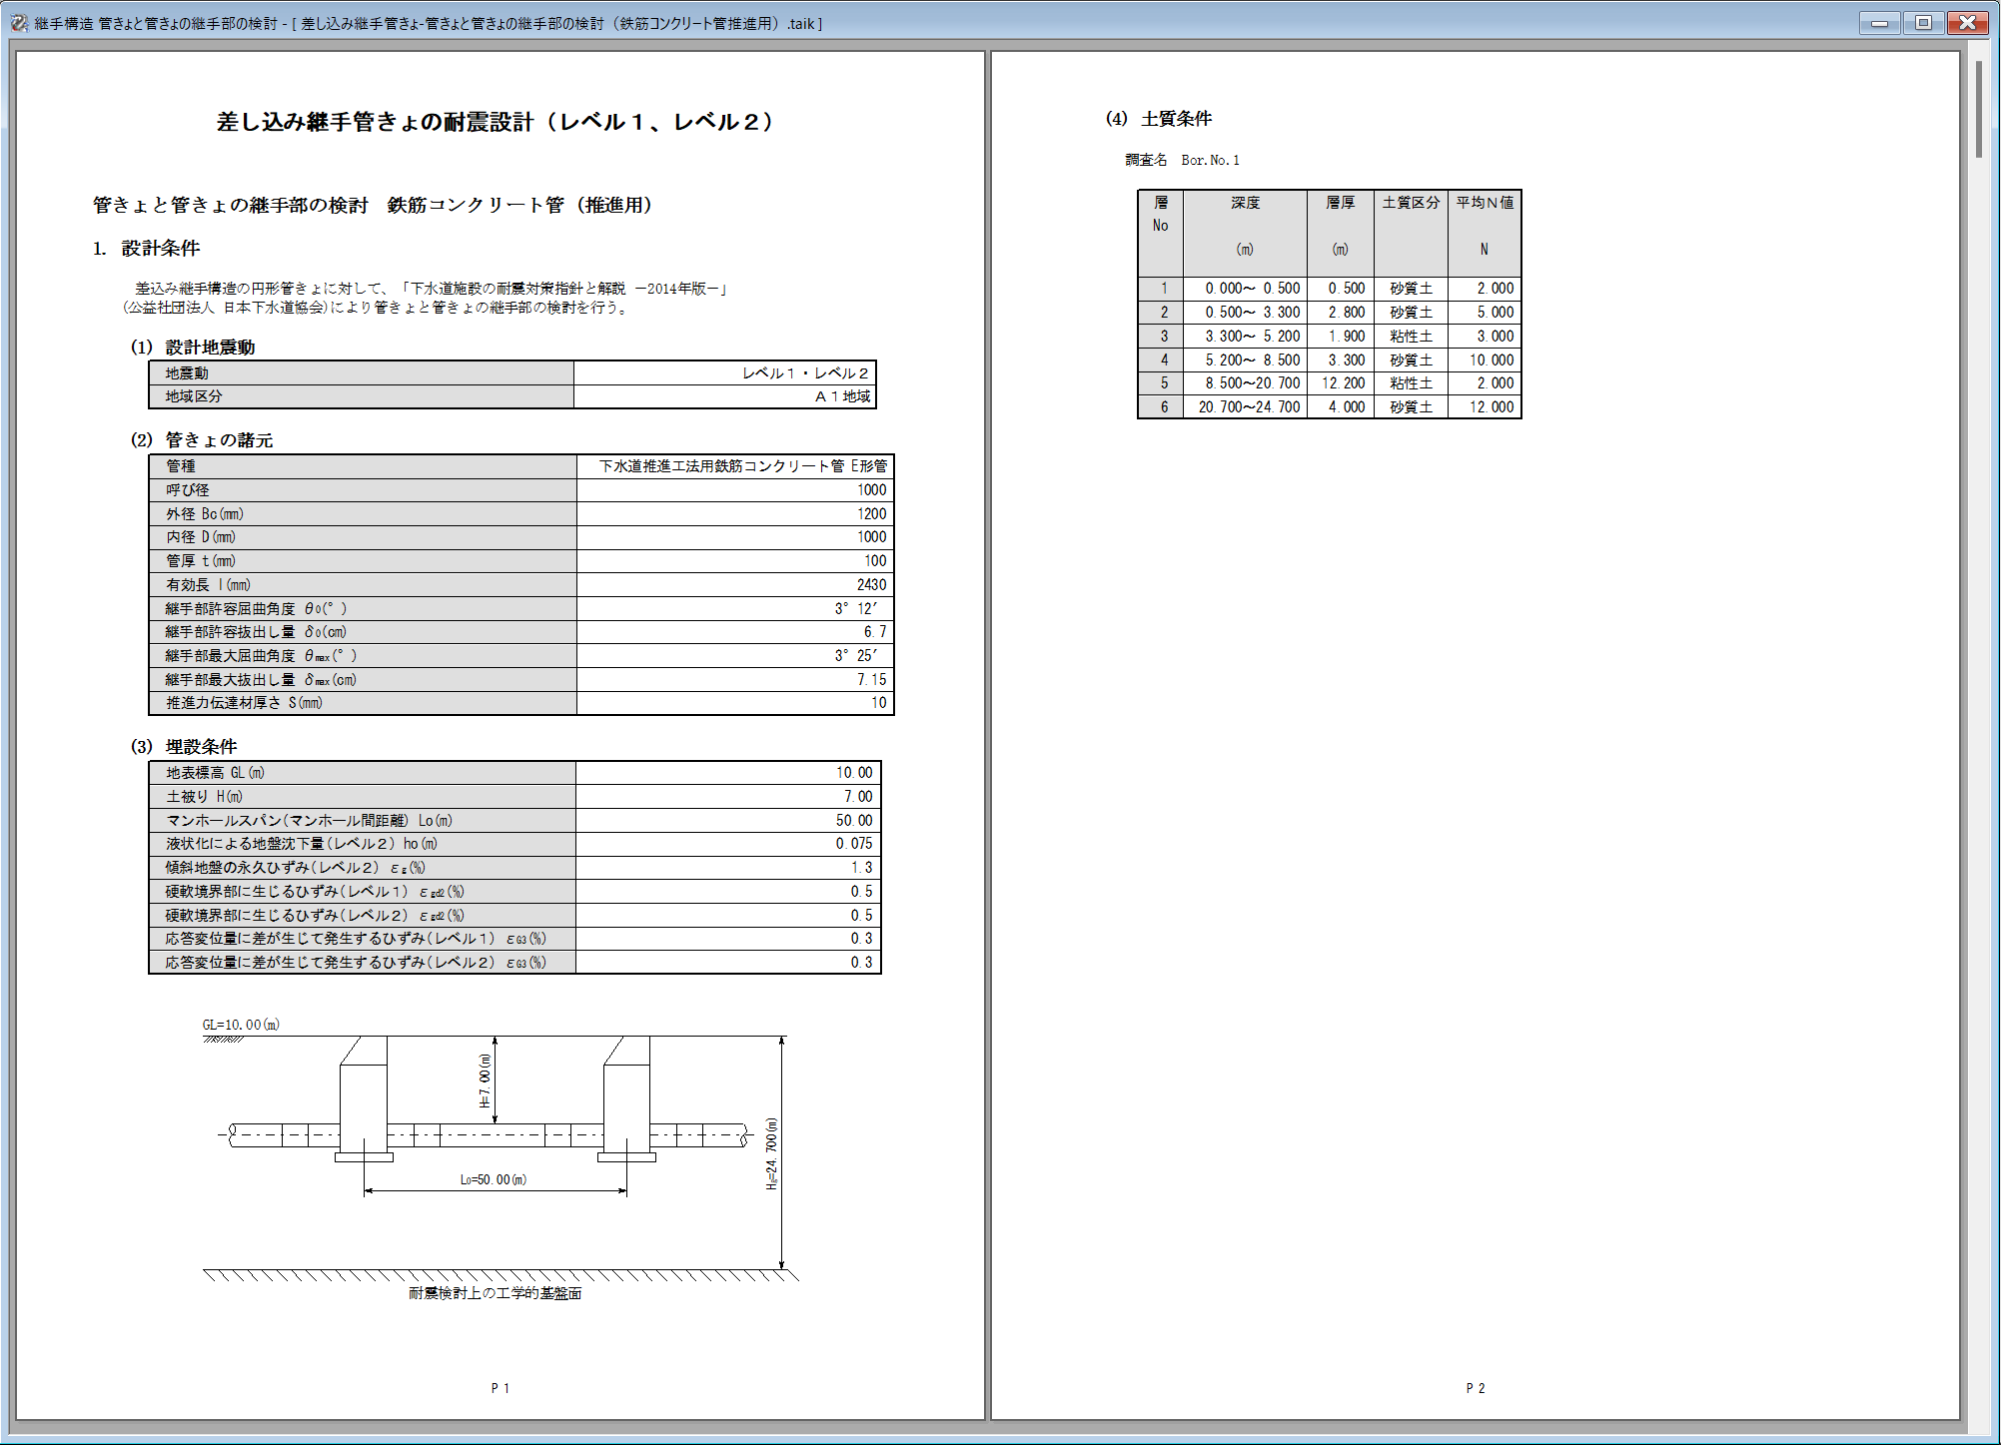Click the main title 差し込み継手管きょの耐震設計

(x=496, y=122)
